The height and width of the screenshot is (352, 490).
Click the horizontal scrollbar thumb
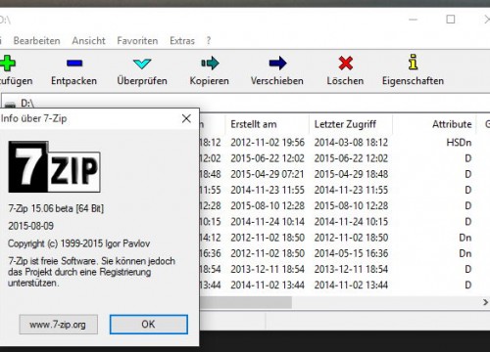(x=246, y=302)
